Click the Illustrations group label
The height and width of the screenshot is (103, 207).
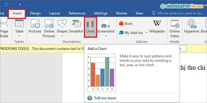coord(72,42)
